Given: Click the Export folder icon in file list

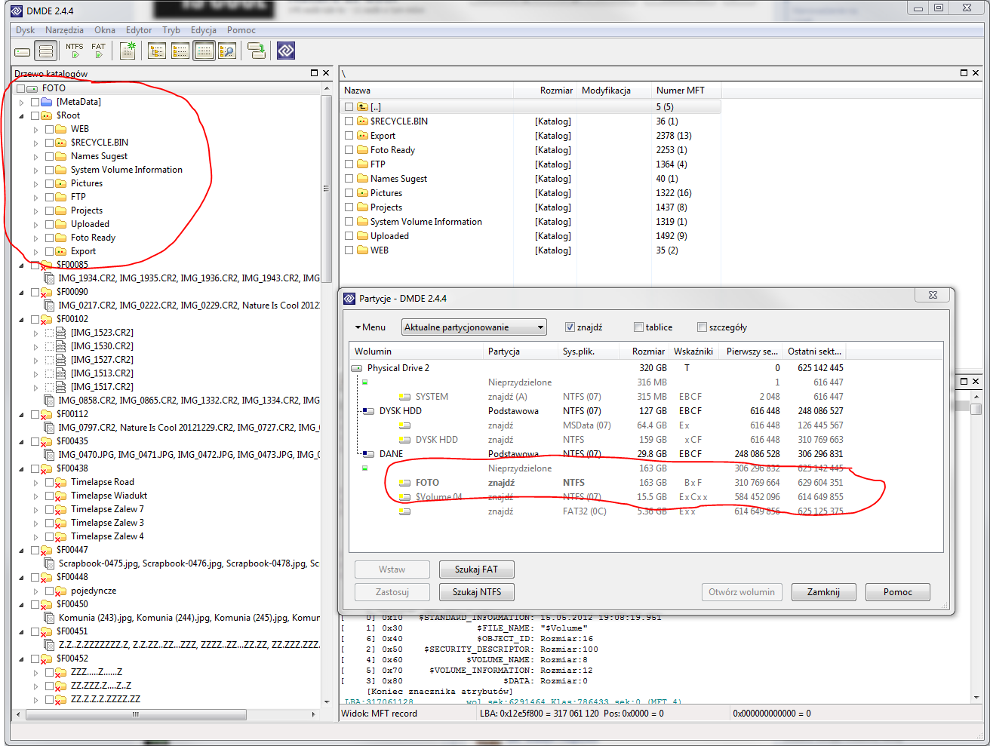Looking at the screenshot, I should (362, 136).
